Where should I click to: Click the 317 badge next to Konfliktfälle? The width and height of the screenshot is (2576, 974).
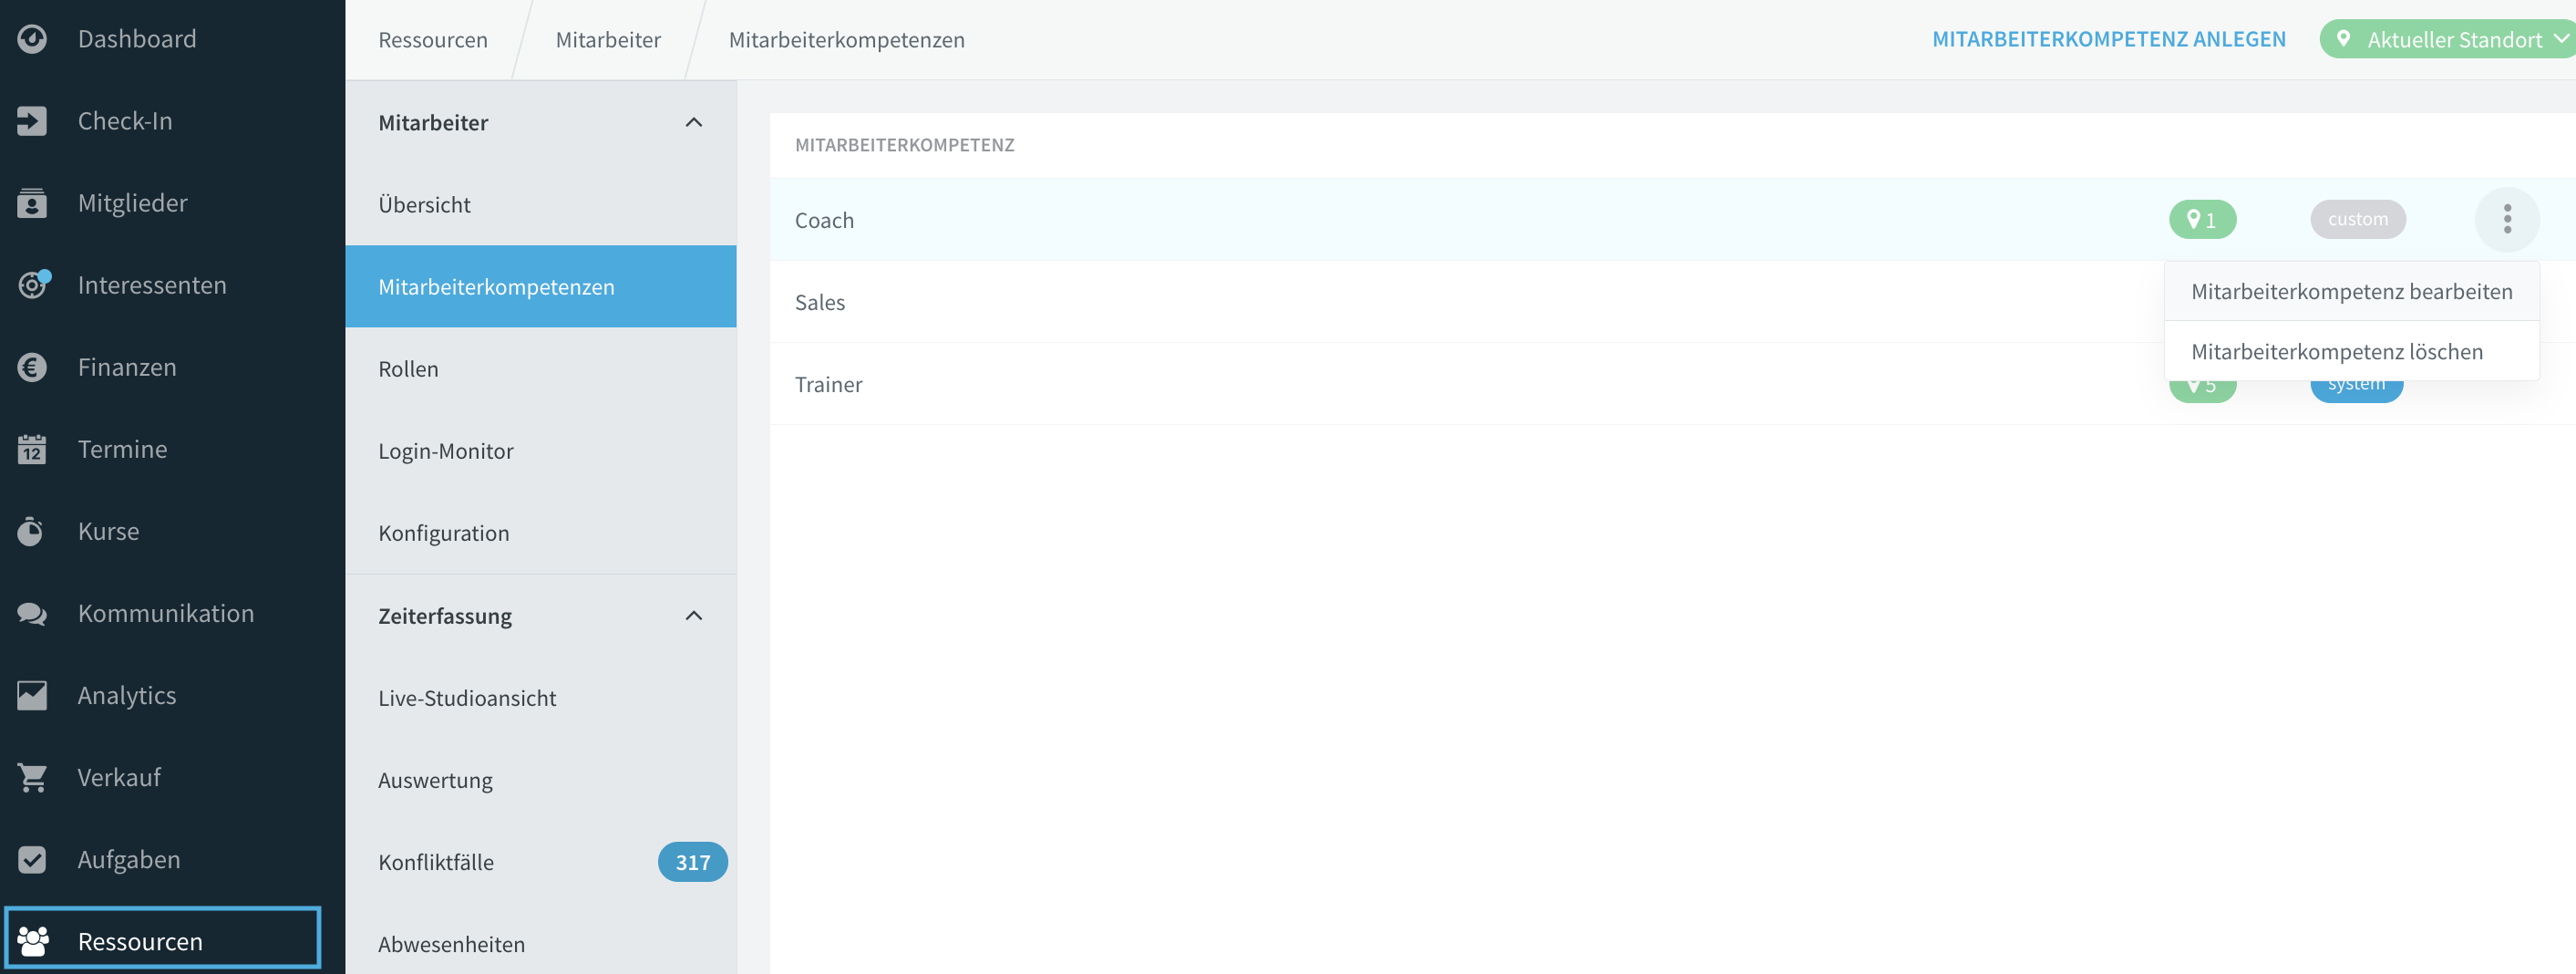tap(692, 861)
